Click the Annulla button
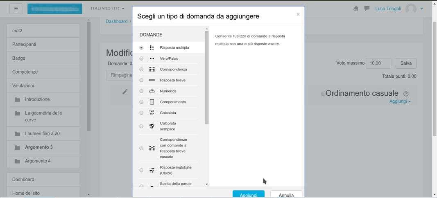This screenshot has height=198, width=437. coord(286,194)
